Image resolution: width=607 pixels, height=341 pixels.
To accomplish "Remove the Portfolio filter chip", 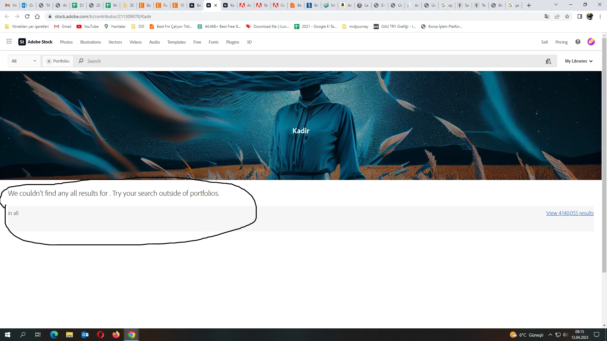I will point(49,61).
